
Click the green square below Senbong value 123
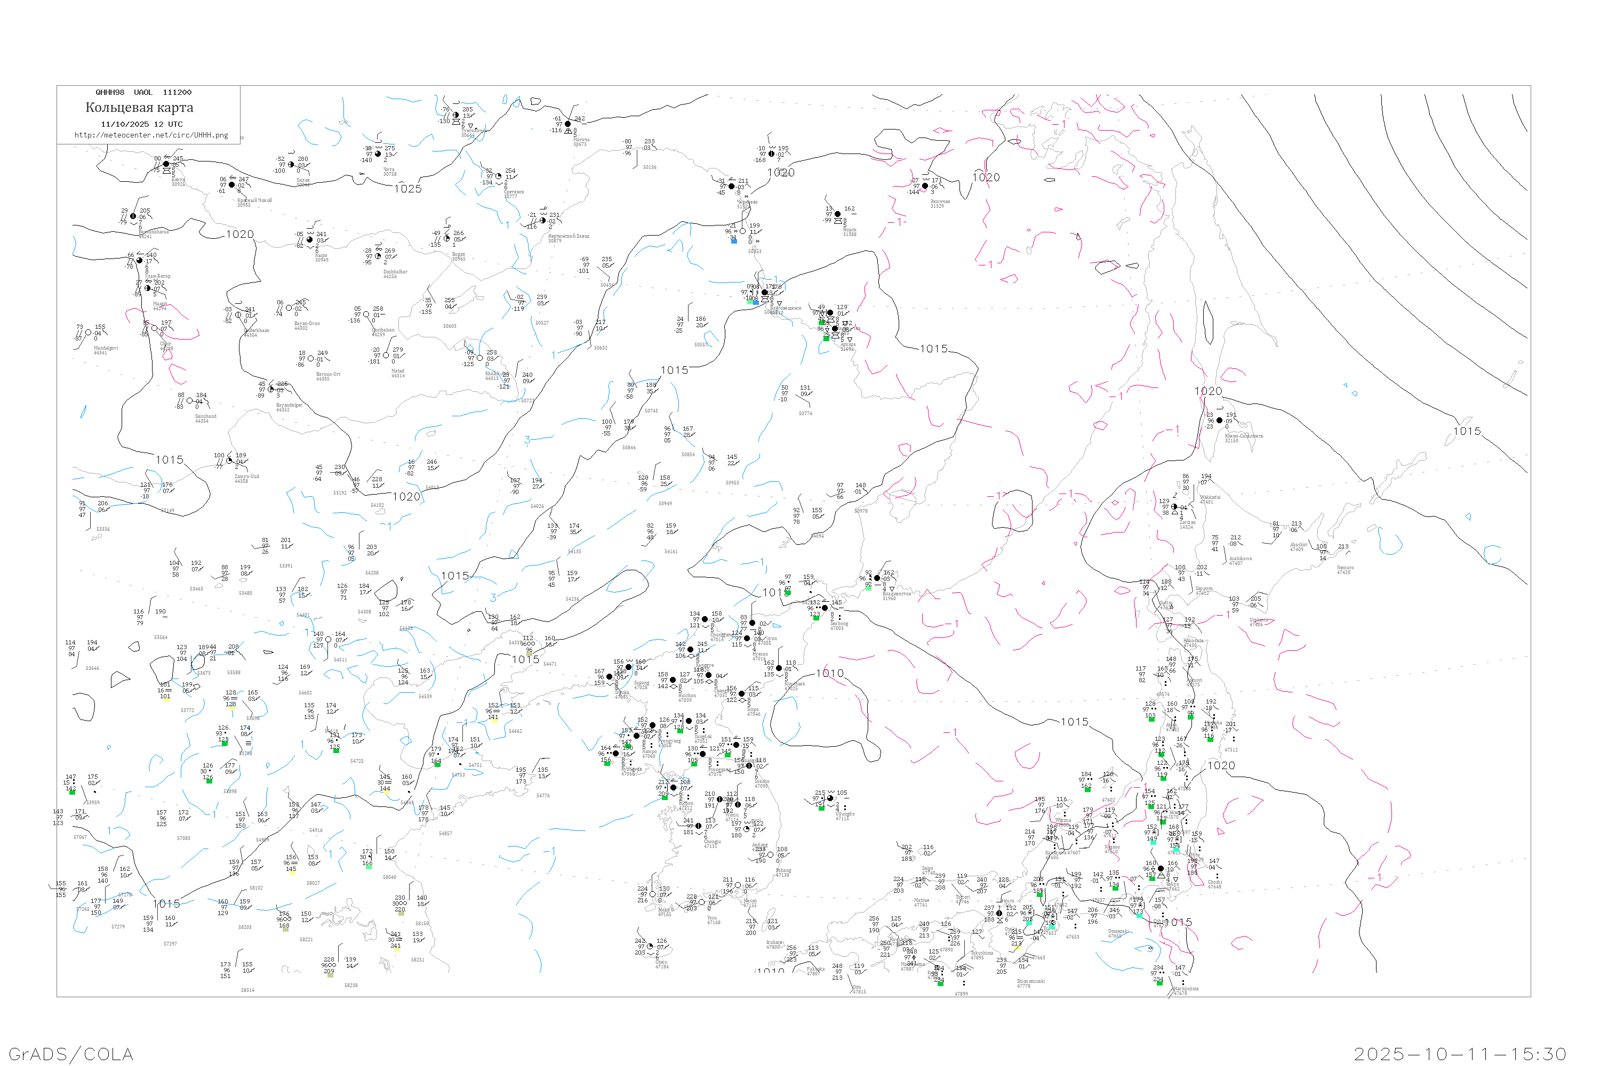click(817, 619)
